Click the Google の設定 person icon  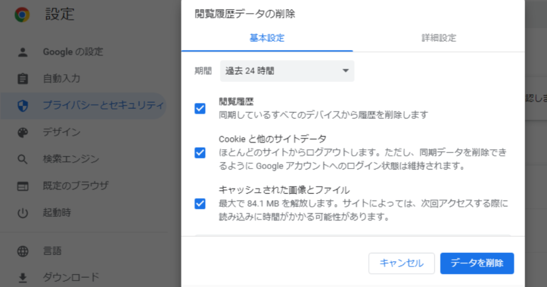[x=22, y=52]
